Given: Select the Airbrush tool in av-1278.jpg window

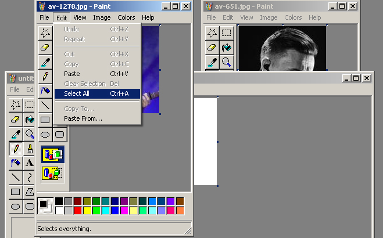Looking at the screenshot, I should [45, 91].
